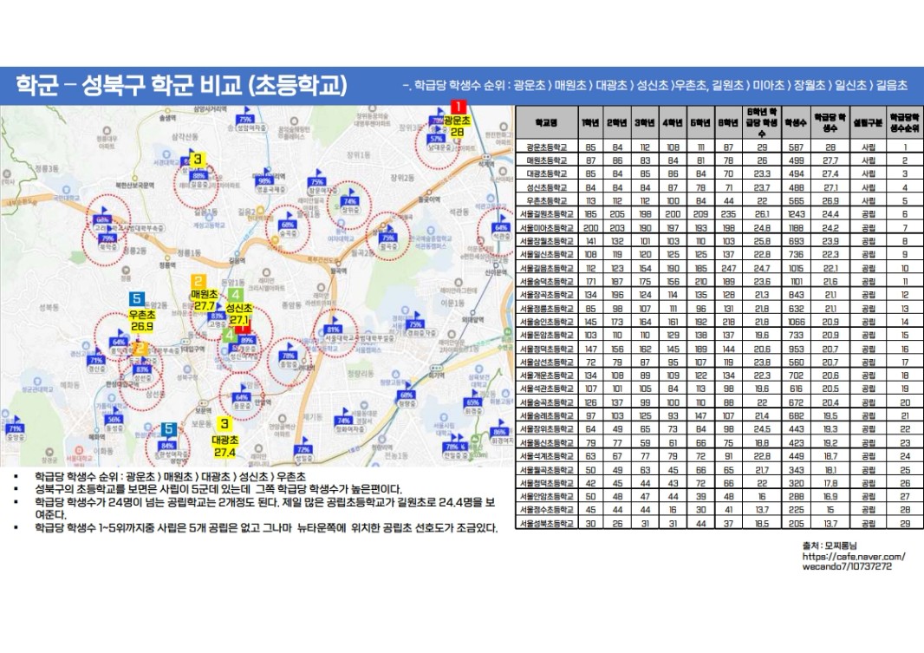The height and width of the screenshot is (653, 924).
Task: Select the 64% flag marker at 석관중
Action: tap(502, 227)
